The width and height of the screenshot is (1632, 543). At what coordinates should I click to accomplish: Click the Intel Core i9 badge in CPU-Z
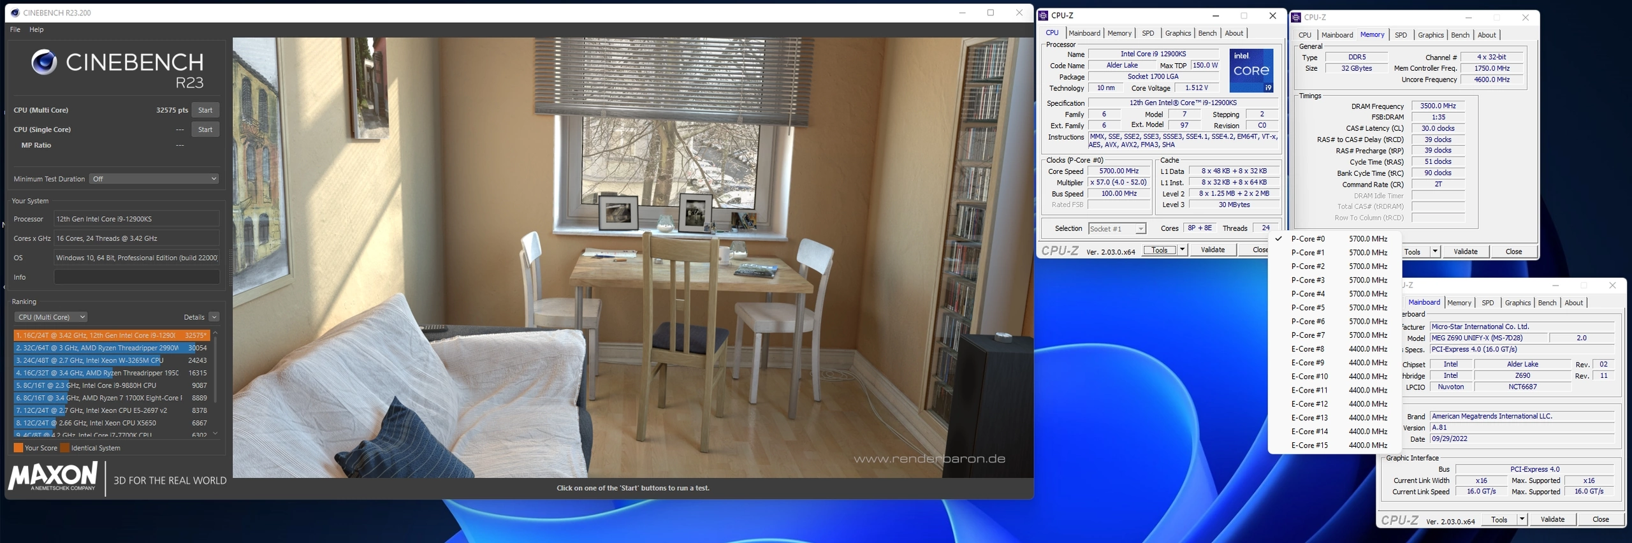(1251, 71)
